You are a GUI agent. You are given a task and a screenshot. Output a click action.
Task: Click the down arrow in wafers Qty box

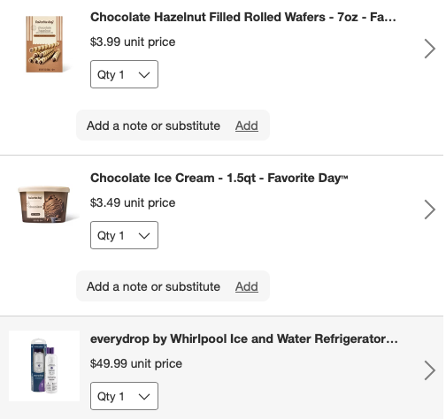click(x=144, y=75)
